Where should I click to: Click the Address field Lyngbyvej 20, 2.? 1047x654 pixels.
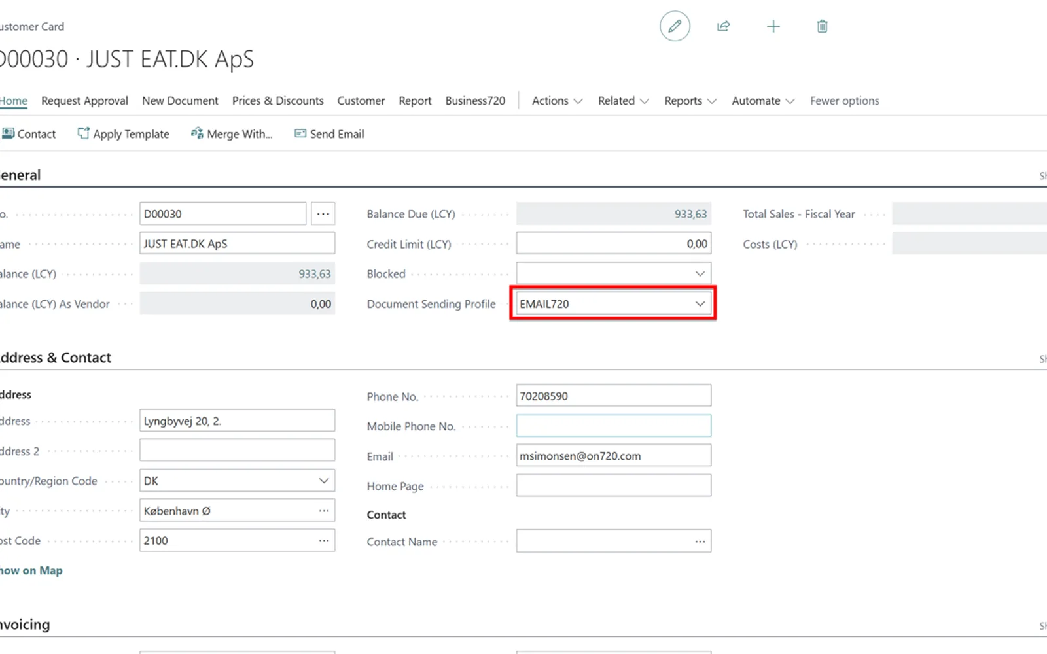(x=237, y=421)
